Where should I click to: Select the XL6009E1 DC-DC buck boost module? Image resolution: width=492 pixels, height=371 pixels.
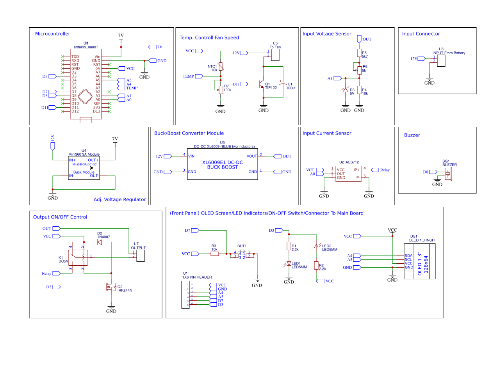coord(222,164)
